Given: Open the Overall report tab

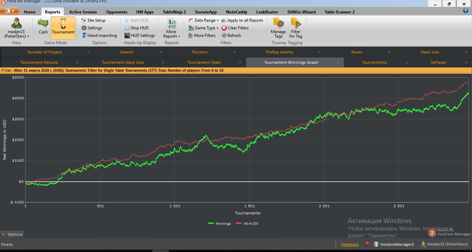Looking at the screenshot, I should 127,52.
